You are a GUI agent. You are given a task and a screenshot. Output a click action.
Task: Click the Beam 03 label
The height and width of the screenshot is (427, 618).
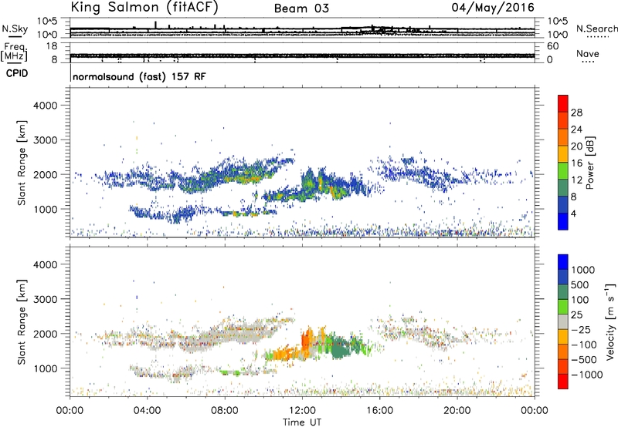pyautogui.click(x=301, y=8)
